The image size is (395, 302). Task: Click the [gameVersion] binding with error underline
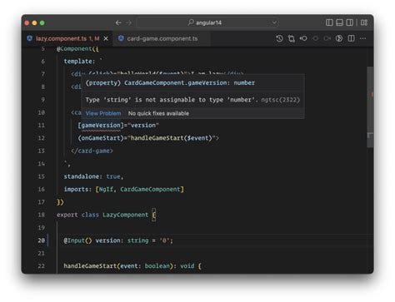click(x=101, y=126)
